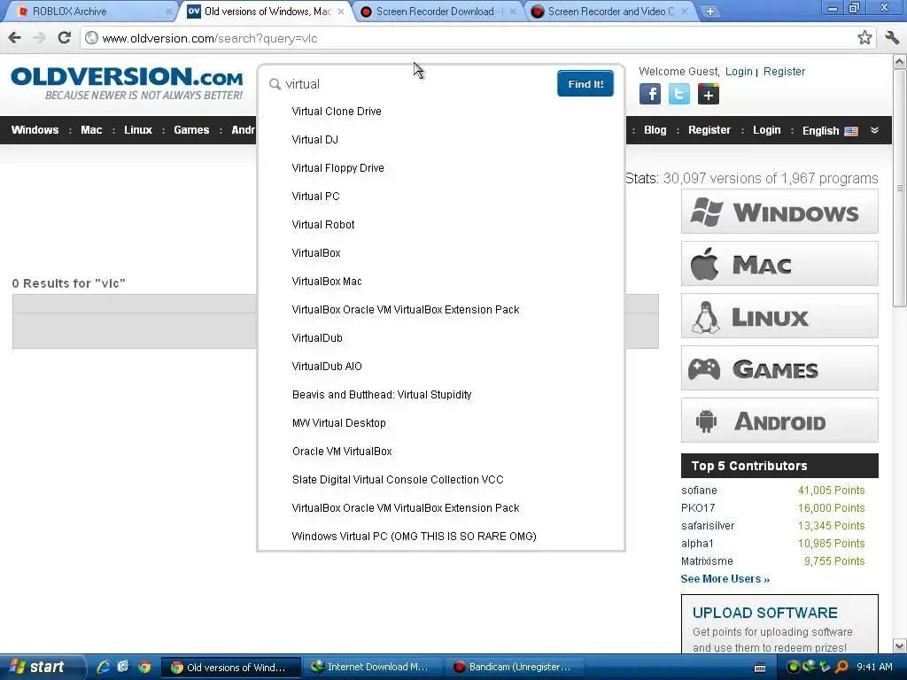Open Games in the nav bar
The width and height of the screenshot is (907, 680).
click(191, 130)
